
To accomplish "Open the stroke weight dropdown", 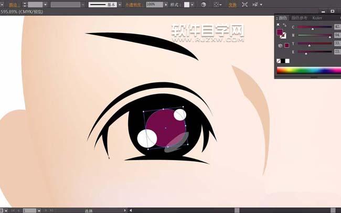I will click(x=46, y=5).
